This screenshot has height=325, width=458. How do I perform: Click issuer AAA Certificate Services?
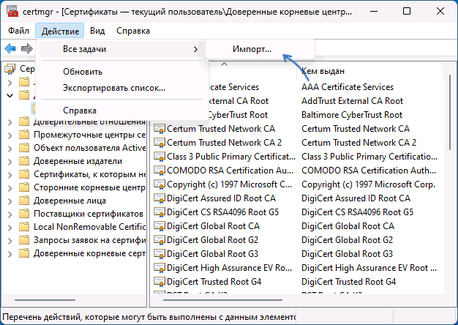click(x=348, y=87)
